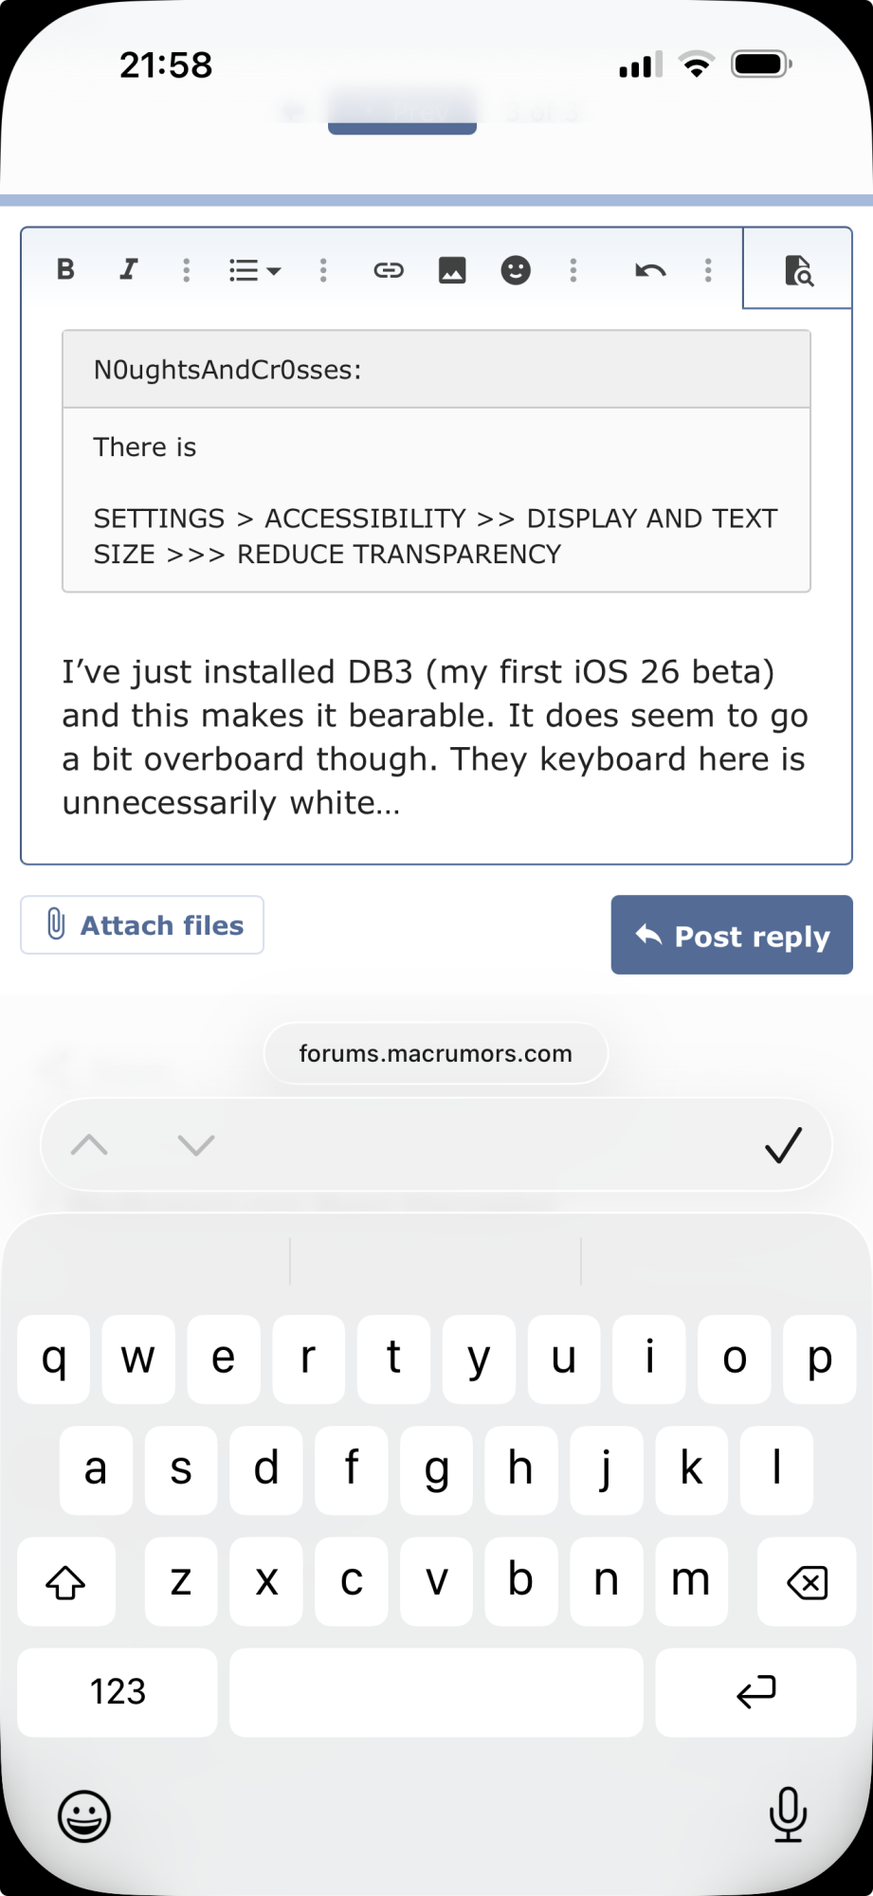Image resolution: width=873 pixels, height=1896 pixels.
Task: Open the list formatting dropdown
Action: tap(253, 270)
